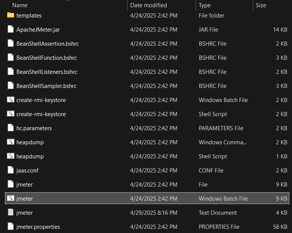Select heapdump name in Shell Script row
This screenshot has width=292, height=233.
30,156
